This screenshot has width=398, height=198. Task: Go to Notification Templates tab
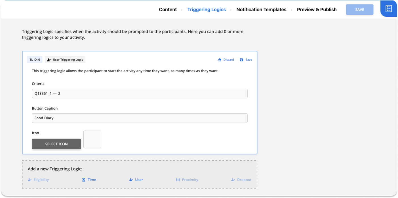coord(261,10)
